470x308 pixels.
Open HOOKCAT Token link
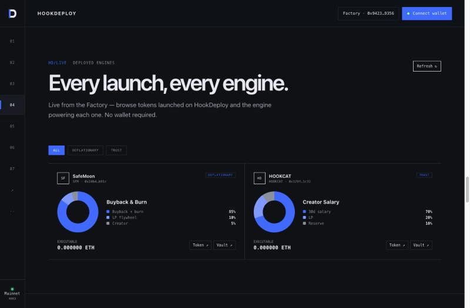pyautogui.click(x=397, y=245)
